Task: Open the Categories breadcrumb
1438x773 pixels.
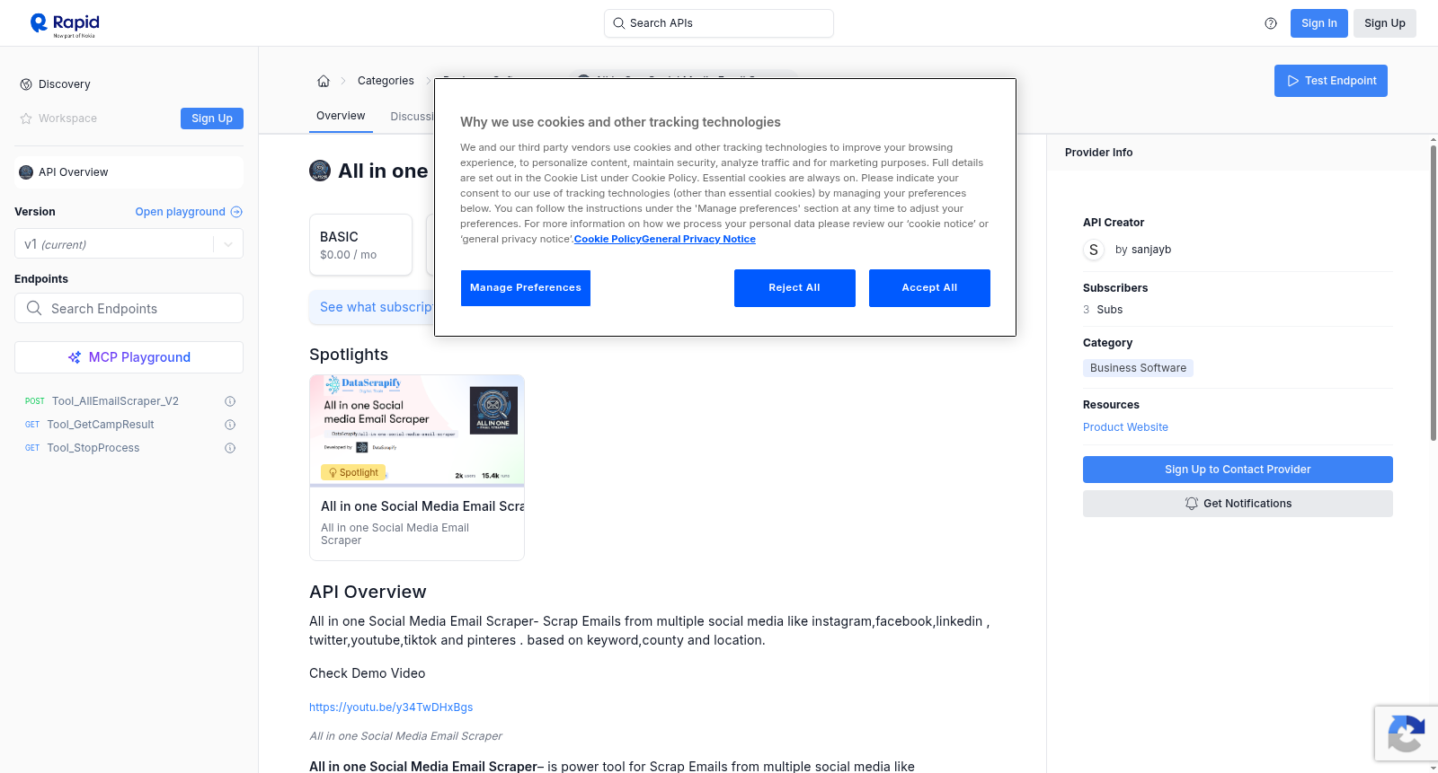Action: click(386, 81)
